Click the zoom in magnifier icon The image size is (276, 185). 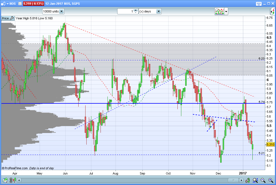point(271,180)
